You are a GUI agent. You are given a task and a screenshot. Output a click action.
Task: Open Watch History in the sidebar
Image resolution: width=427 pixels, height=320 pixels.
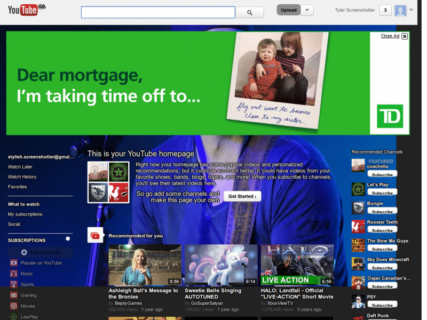click(x=22, y=177)
